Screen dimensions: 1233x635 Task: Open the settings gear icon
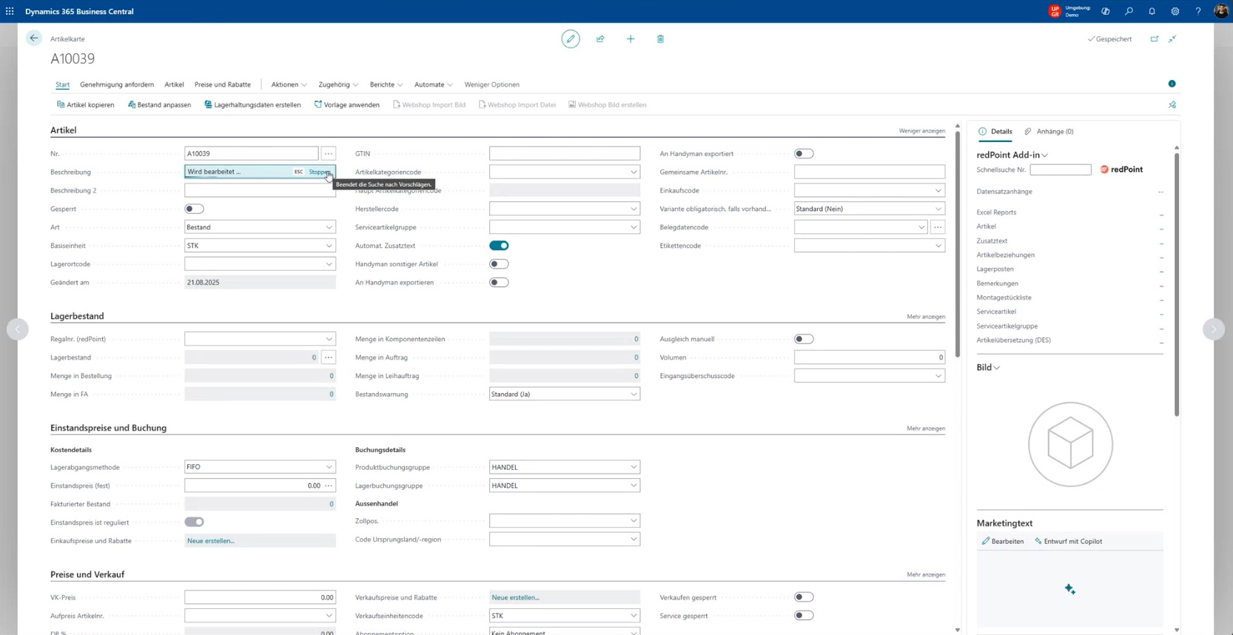click(x=1175, y=11)
